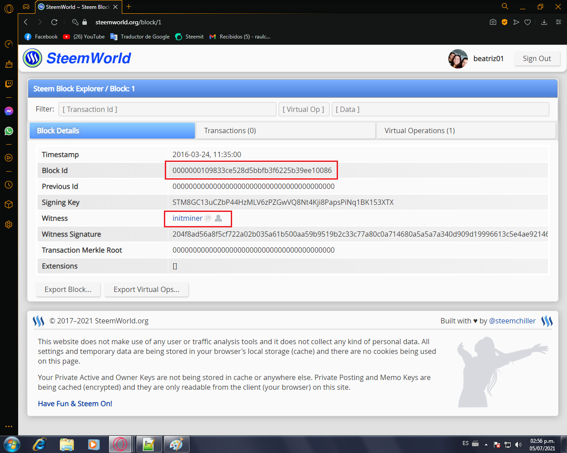
Task: Open the YouTube bookmark
Action: tap(84, 37)
